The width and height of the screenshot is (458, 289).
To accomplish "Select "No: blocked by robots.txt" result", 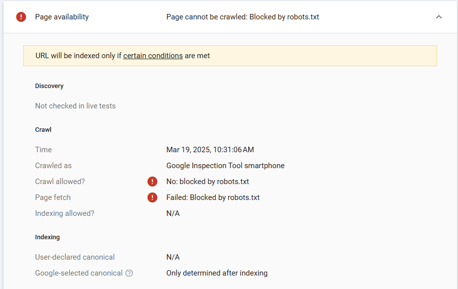I will coord(207,182).
